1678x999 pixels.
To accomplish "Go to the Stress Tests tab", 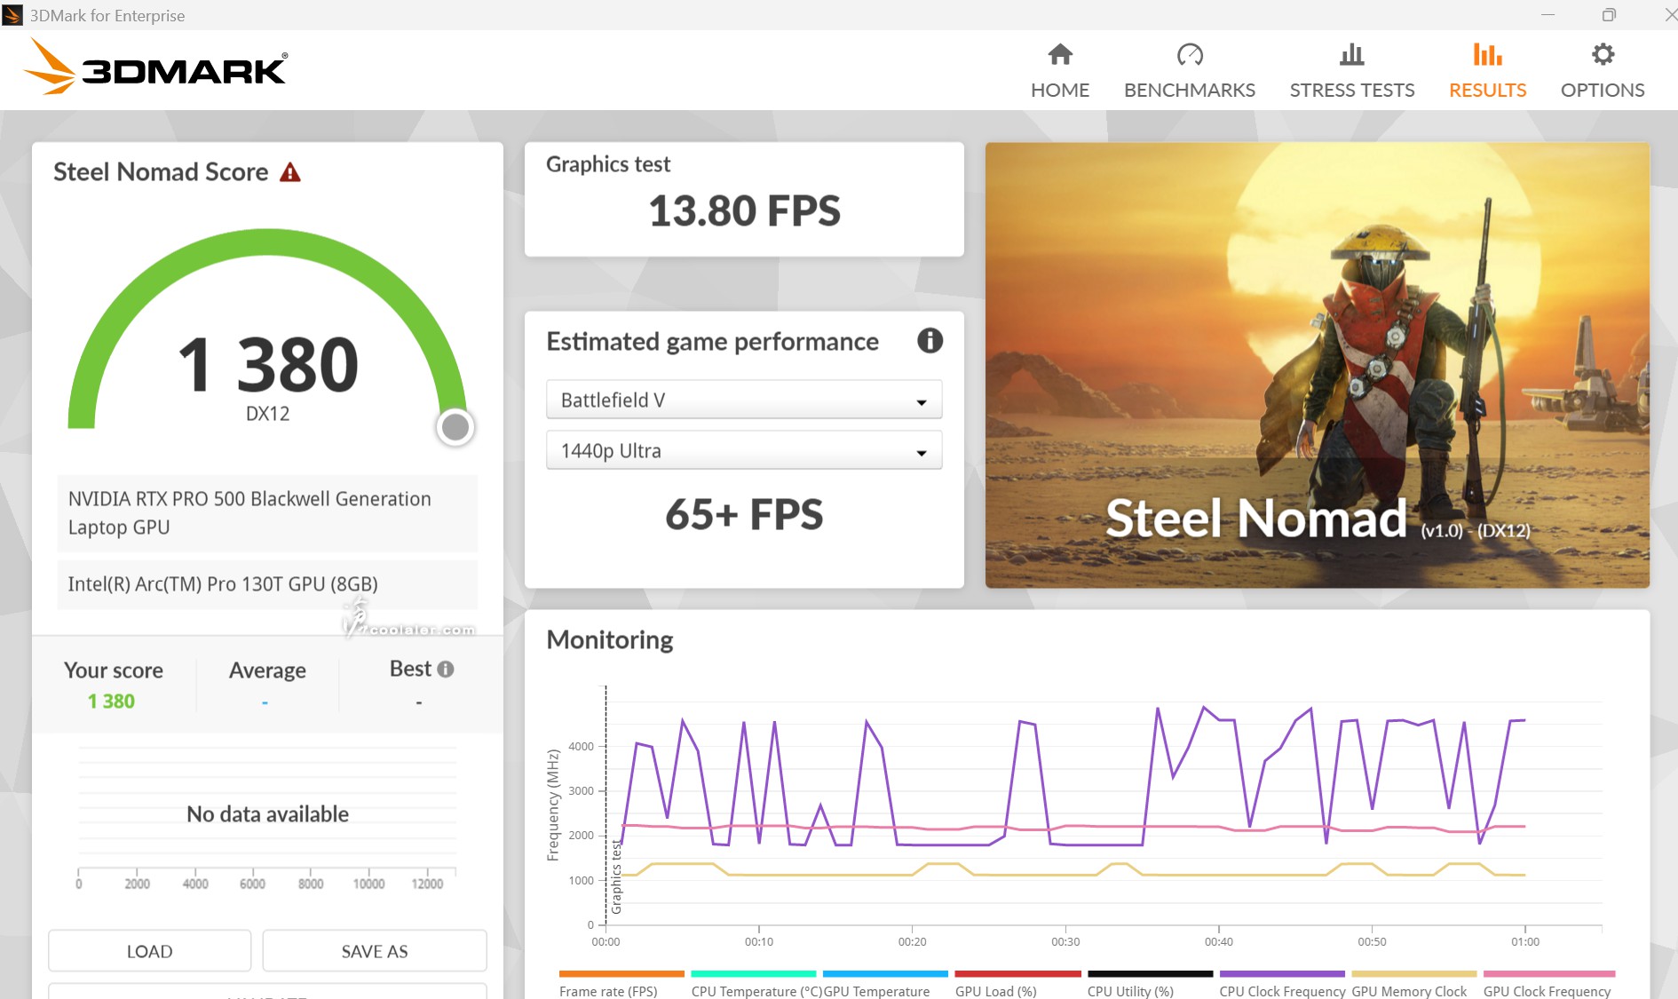I will point(1351,71).
